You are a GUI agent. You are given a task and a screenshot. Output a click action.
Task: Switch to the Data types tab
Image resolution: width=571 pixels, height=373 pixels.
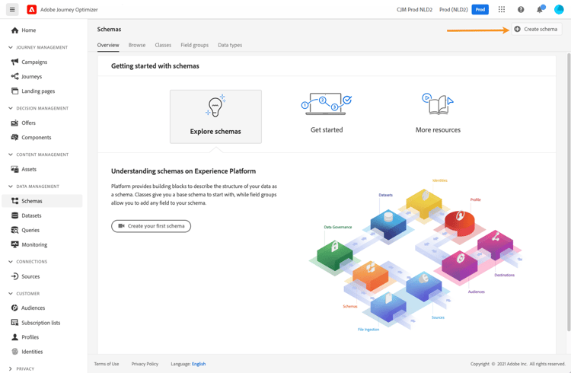[230, 45]
